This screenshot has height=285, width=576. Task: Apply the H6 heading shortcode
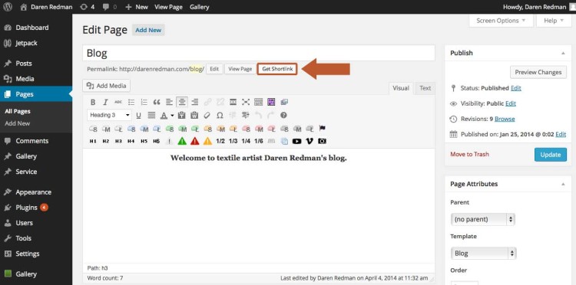(x=157, y=141)
